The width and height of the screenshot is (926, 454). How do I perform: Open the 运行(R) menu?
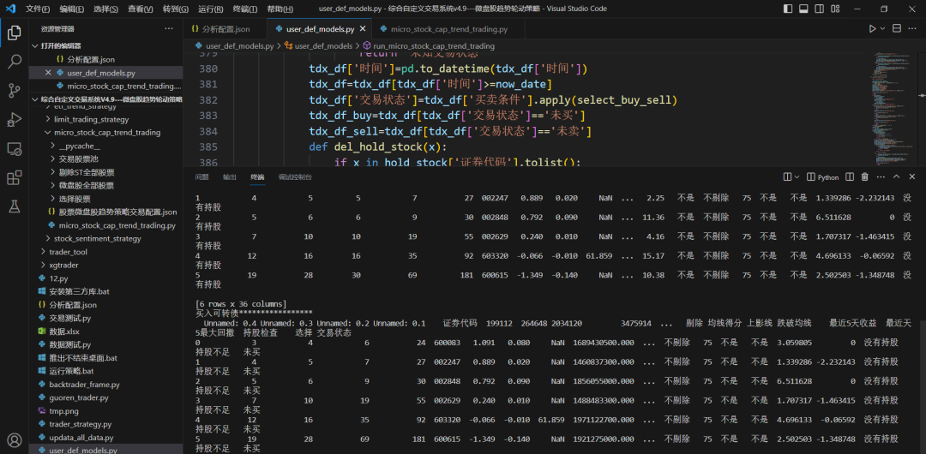[211, 9]
